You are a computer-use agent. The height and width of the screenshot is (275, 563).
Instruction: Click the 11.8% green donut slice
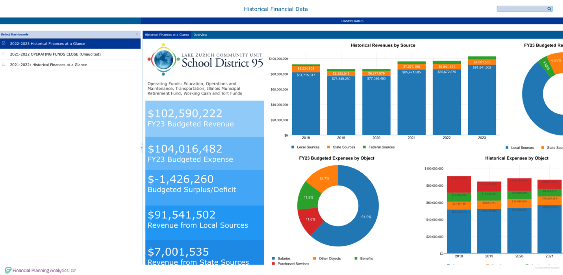(308, 198)
